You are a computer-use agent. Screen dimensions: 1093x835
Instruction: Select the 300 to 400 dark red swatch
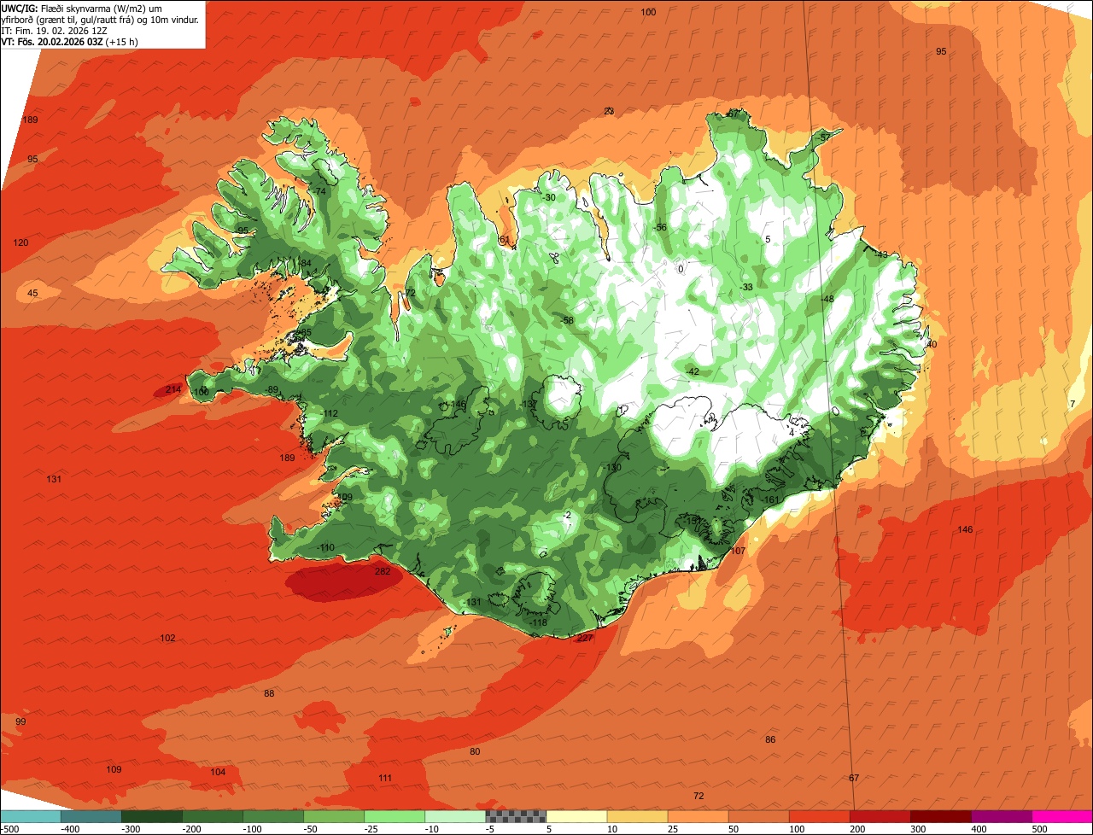point(940,816)
